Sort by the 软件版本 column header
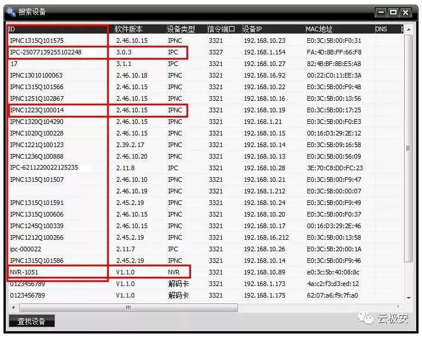 coord(140,29)
